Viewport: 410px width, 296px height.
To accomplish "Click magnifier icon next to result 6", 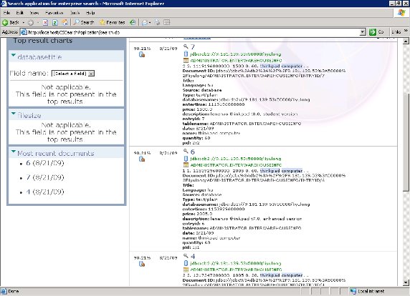I will pyautogui.click(x=186, y=151).
